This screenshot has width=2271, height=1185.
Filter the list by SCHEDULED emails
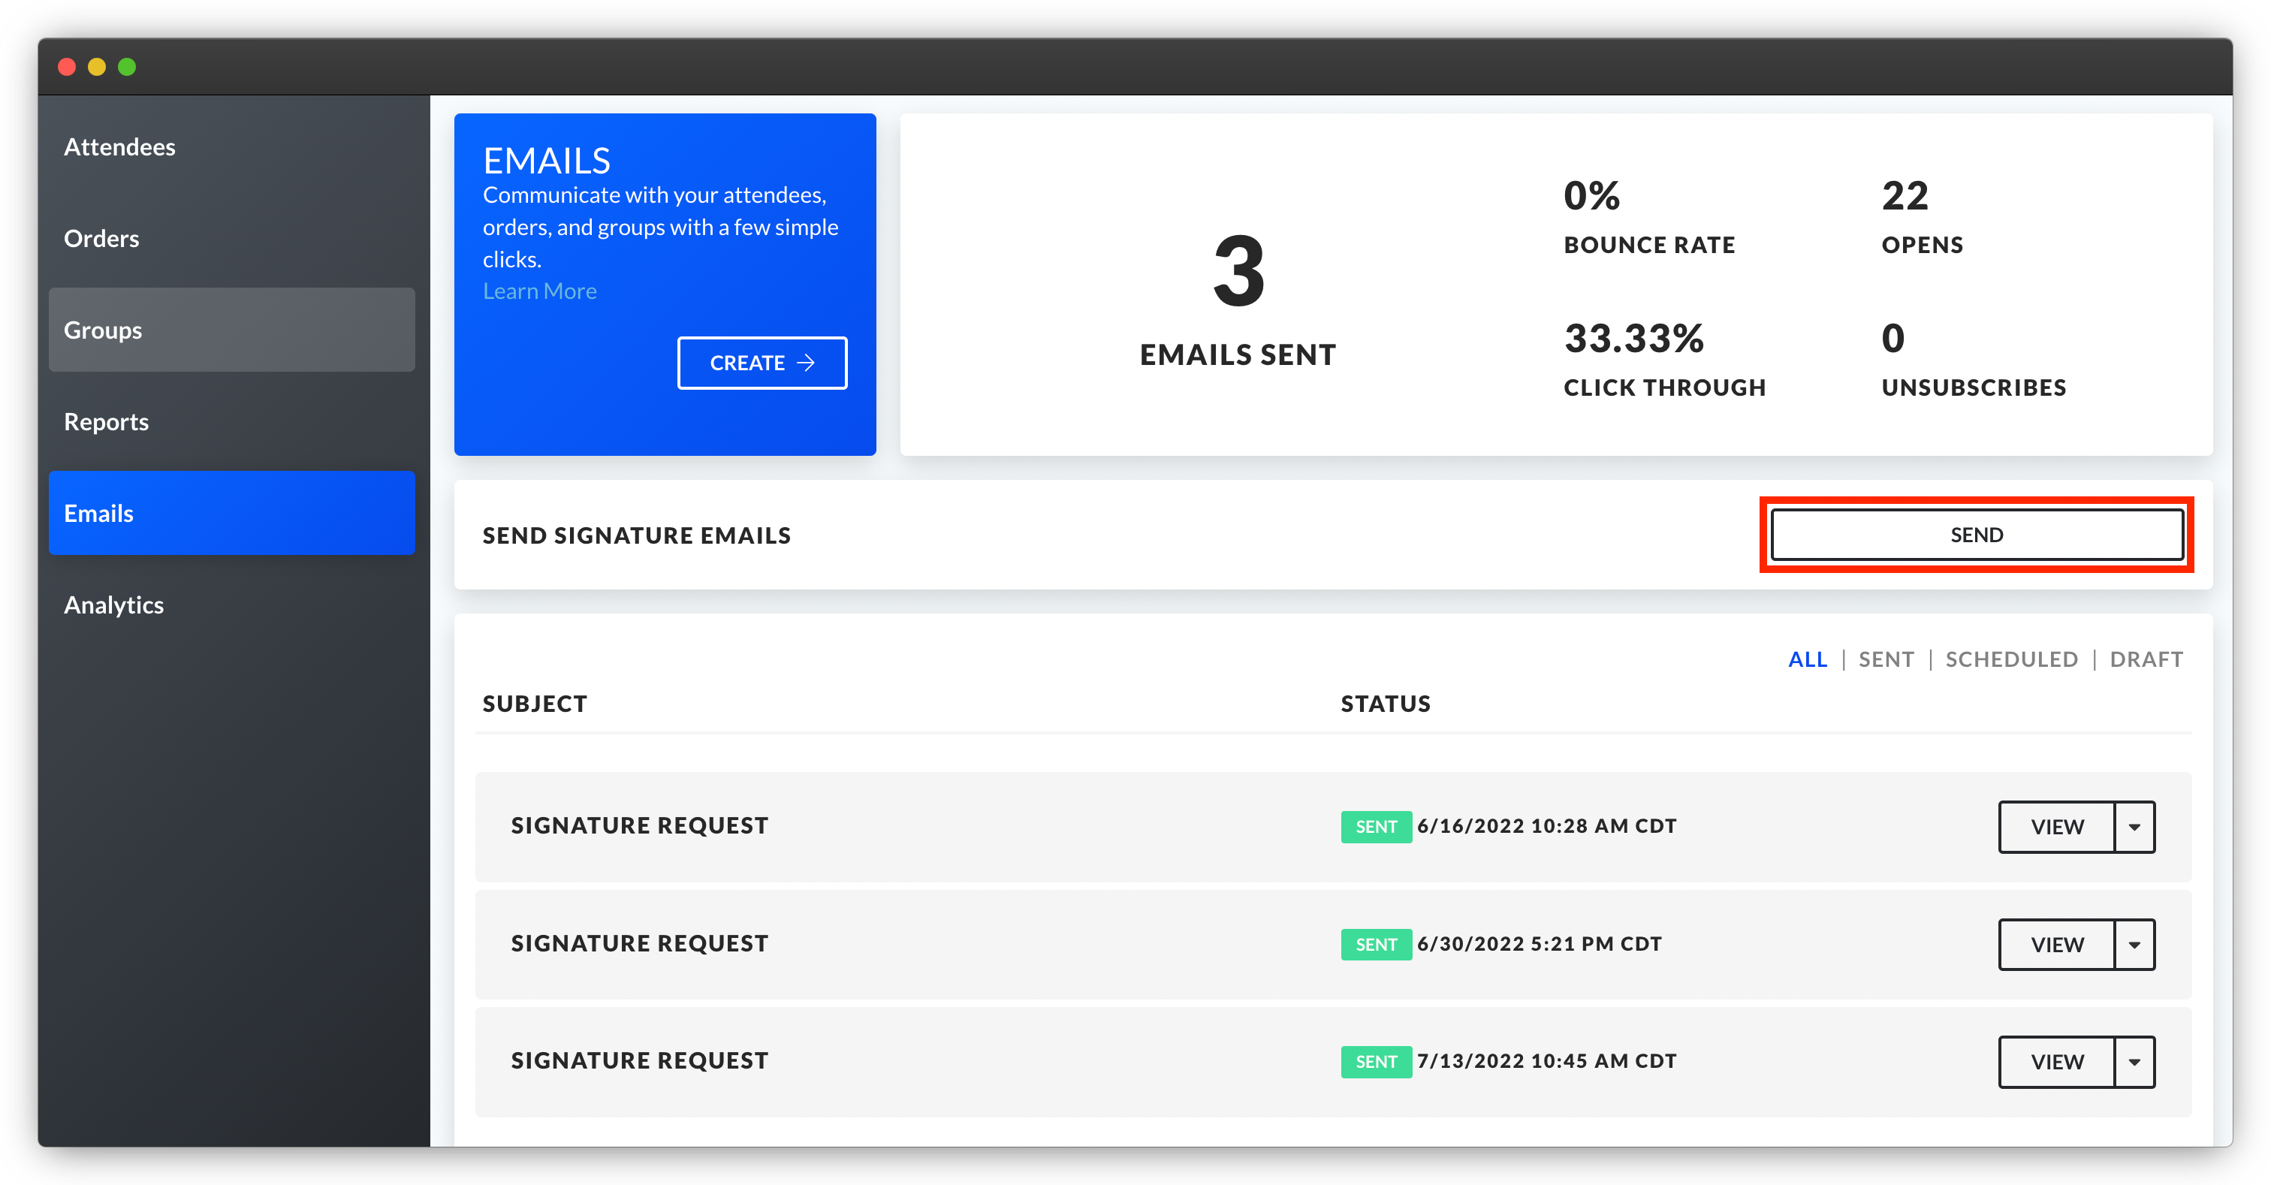(x=2012, y=659)
